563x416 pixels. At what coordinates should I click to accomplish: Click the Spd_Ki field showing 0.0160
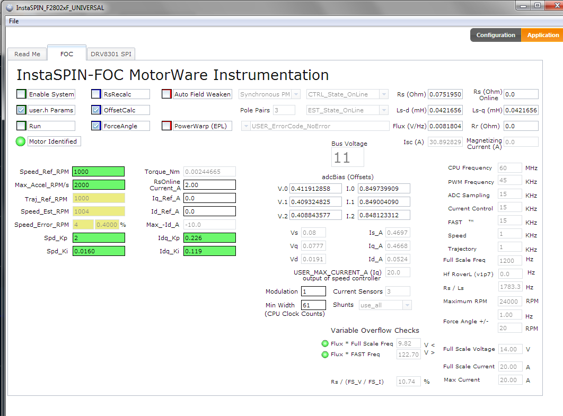99,251
